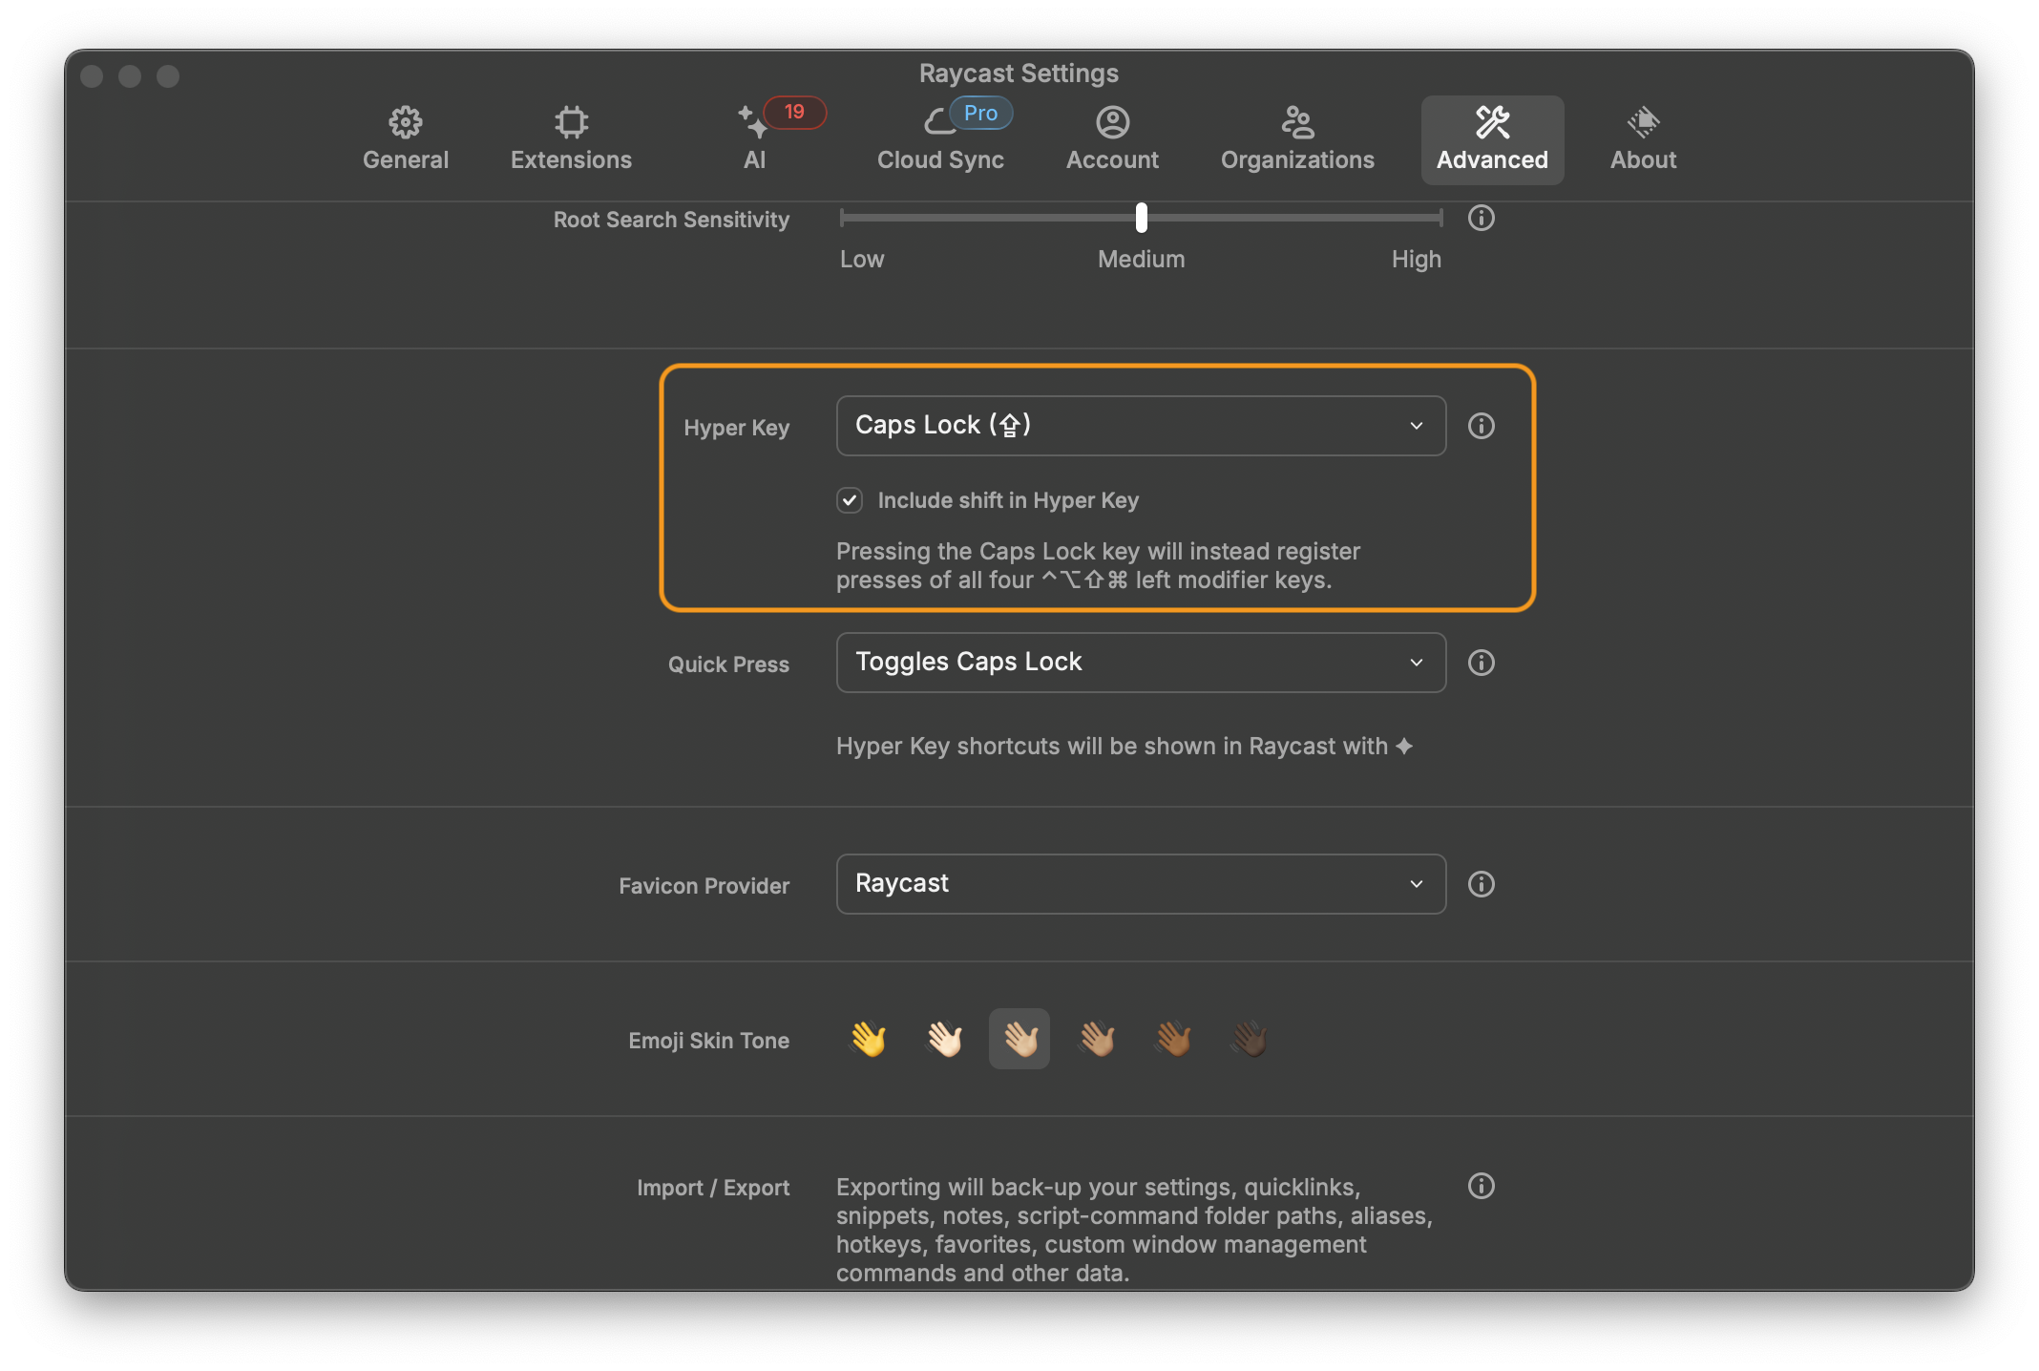Screen dimensions: 2039x1371
Task: Click the Low sensitivity label
Action: (x=862, y=260)
